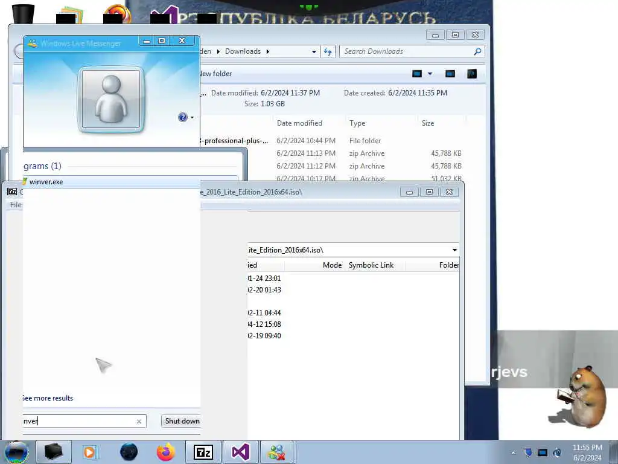This screenshot has width=618, height=464.
Task: Open Messenger help icon
Action: click(x=182, y=117)
